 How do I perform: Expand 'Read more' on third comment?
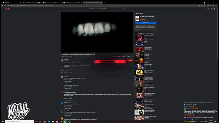pyautogui.click(x=66, y=97)
